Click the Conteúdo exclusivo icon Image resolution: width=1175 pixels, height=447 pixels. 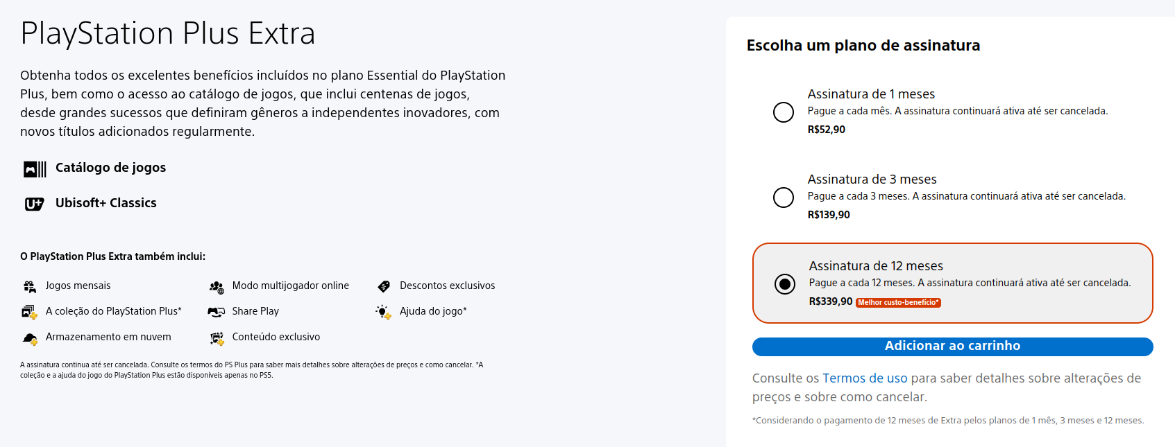(217, 338)
